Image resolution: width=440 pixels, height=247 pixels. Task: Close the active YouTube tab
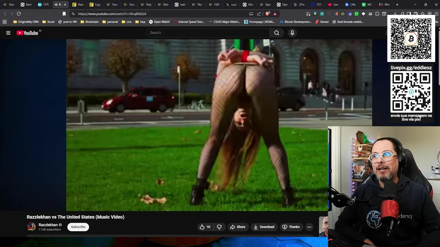[65, 4]
